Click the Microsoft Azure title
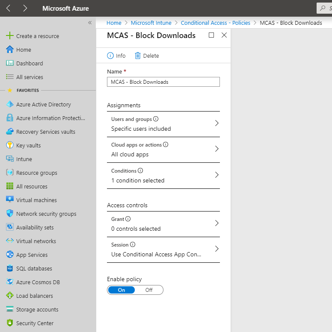Image resolution: width=332 pixels, height=332 pixels. coord(65,8)
